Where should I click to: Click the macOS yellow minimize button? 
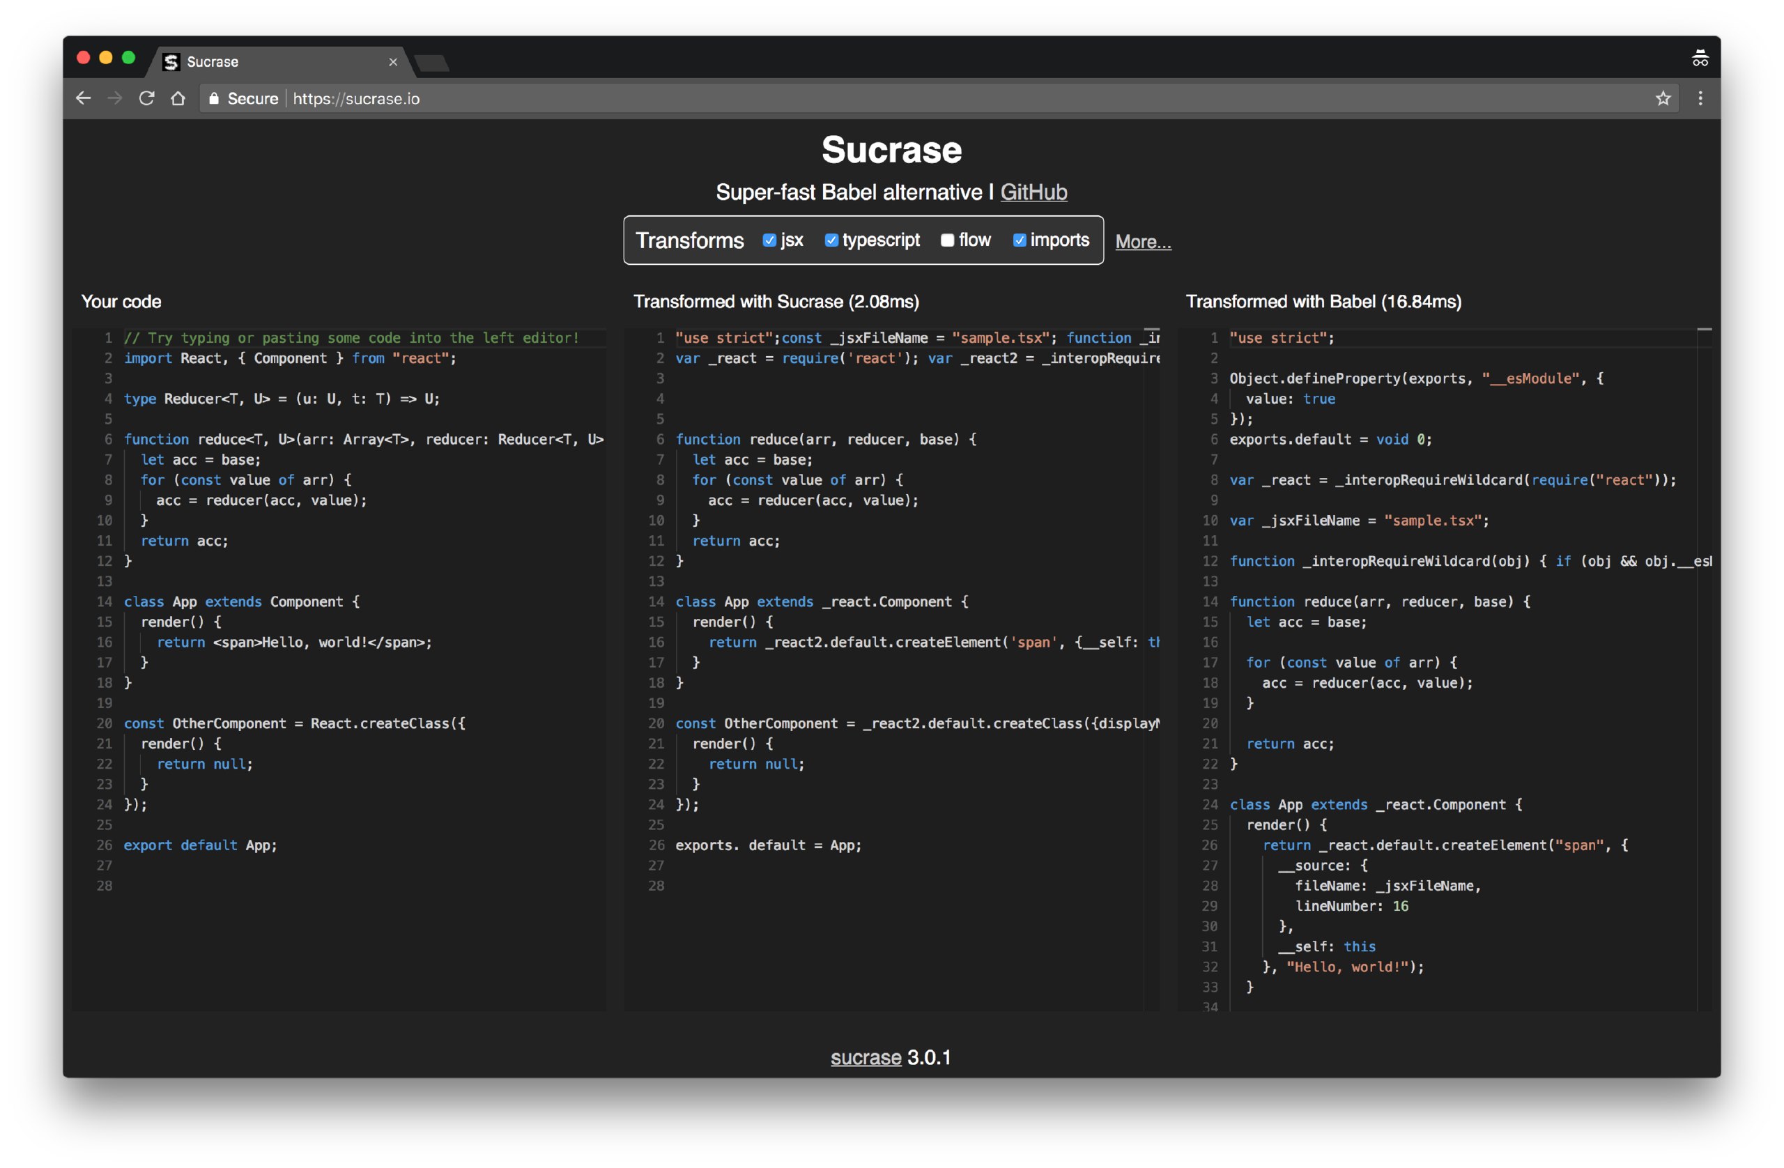click(x=106, y=58)
